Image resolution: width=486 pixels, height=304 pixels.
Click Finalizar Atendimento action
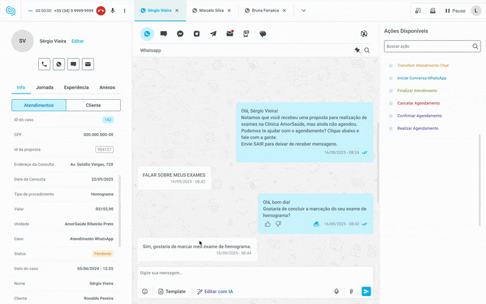click(x=417, y=91)
